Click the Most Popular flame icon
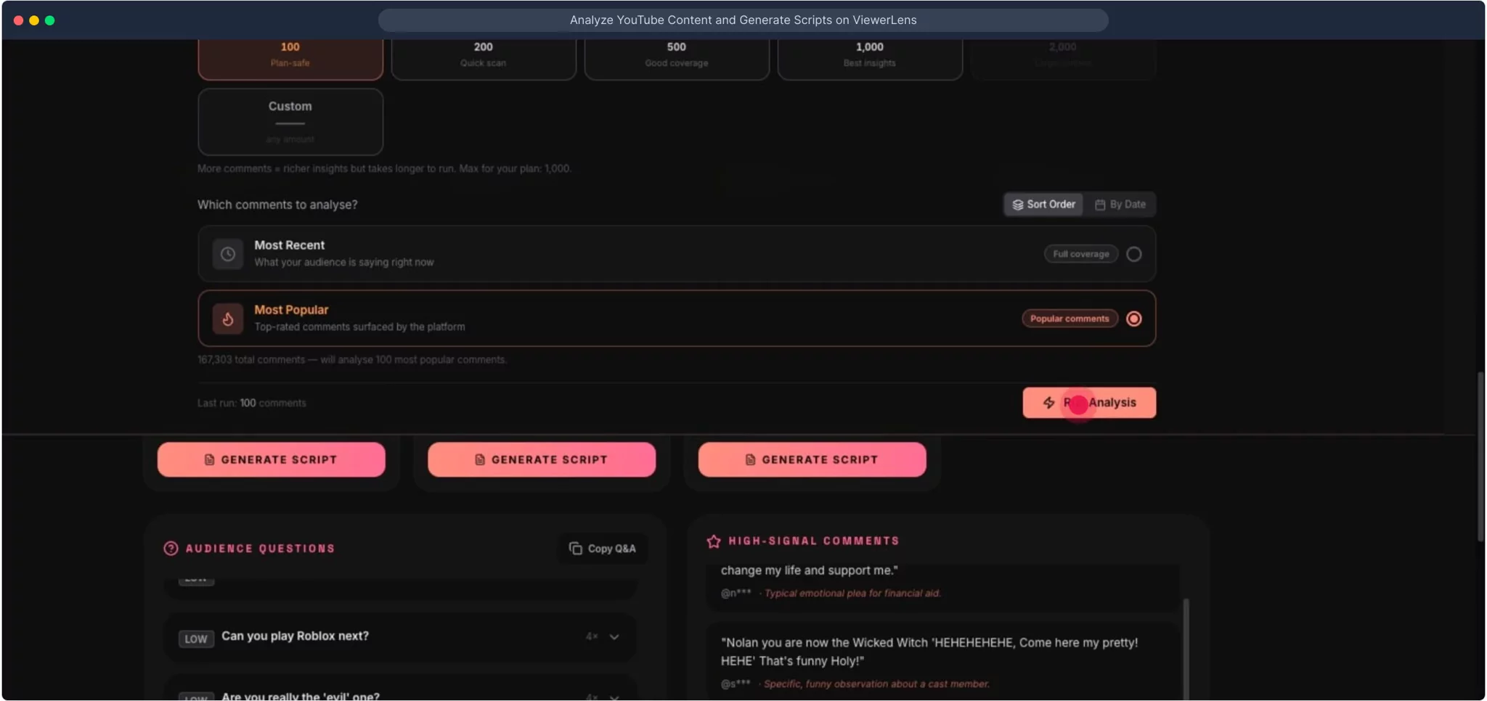Viewport: 1487px width, 701px height. tap(227, 319)
